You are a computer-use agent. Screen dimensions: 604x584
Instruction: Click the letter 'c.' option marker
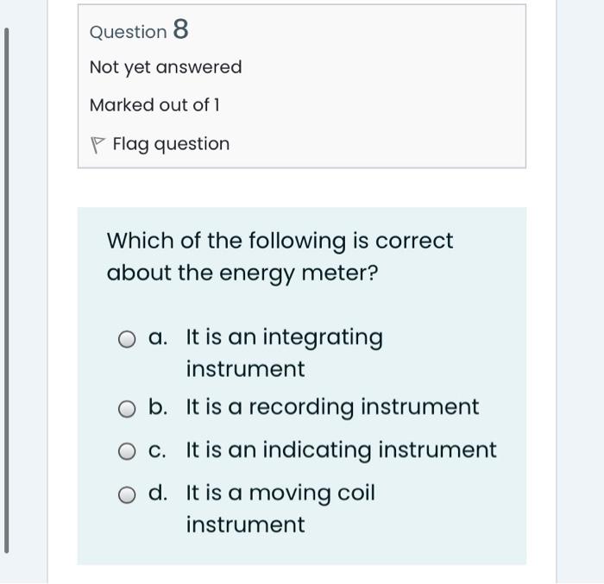tap(157, 450)
